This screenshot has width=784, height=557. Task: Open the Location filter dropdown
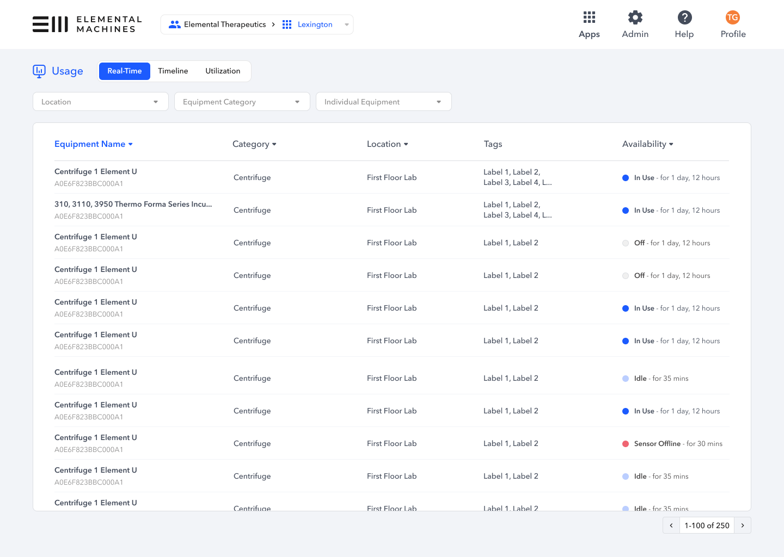coord(101,102)
